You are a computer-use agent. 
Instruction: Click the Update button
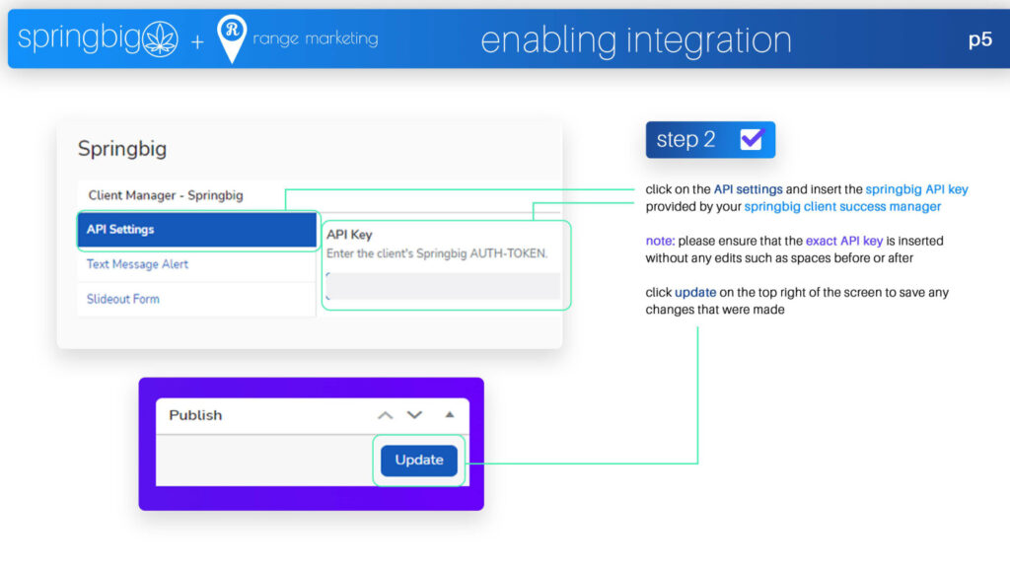pos(418,461)
